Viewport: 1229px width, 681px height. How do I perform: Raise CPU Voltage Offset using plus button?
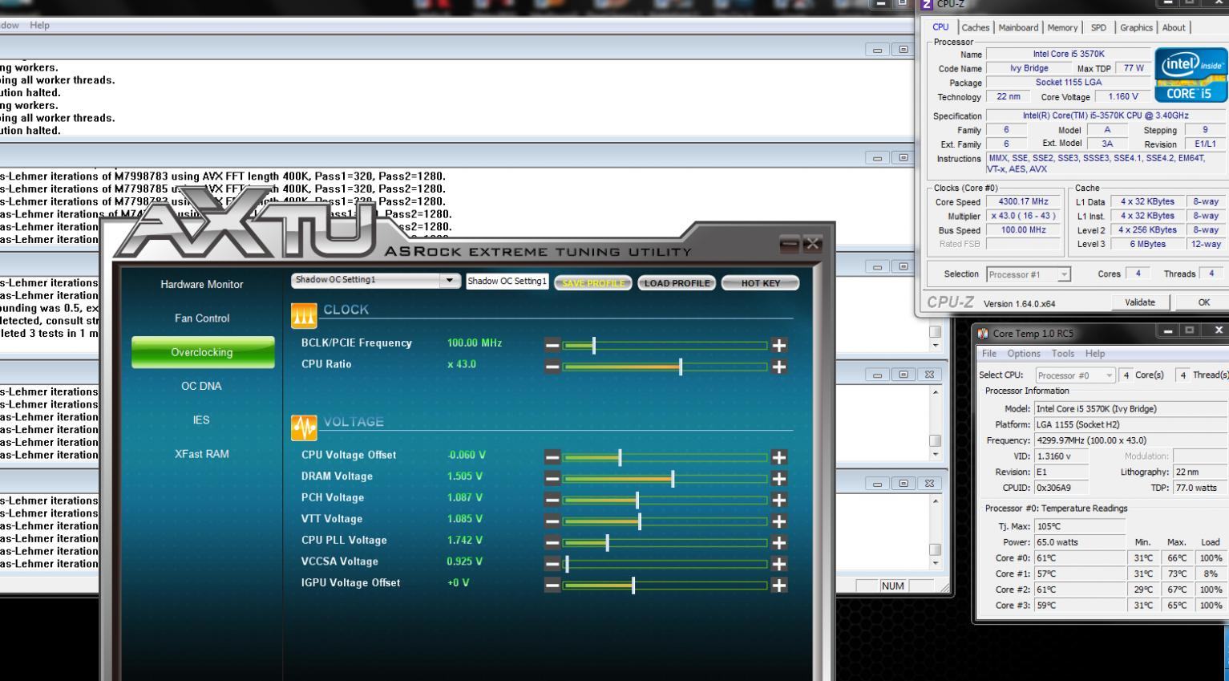coord(778,458)
